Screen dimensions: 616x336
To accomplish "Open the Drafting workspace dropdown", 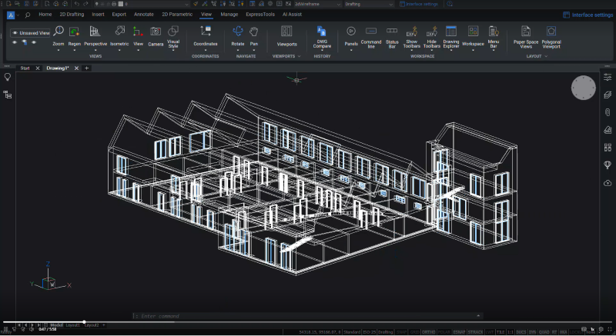I will click(369, 4).
